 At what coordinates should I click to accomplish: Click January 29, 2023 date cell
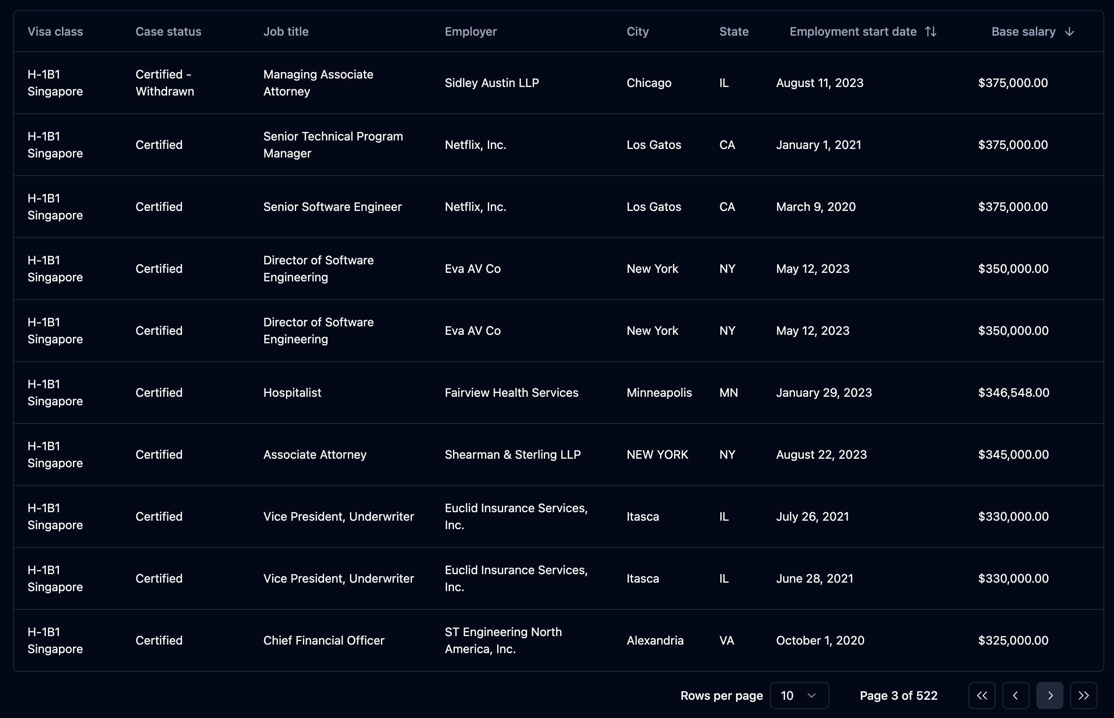823,393
